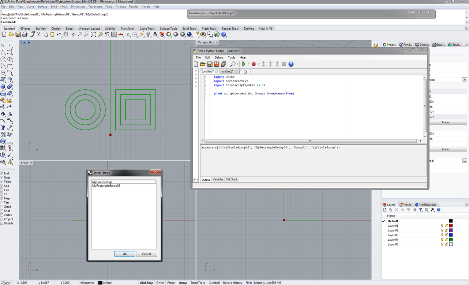This screenshot has width=469, height=285.
Task: Uncheck the Mid osnap checkbox
Action: [2, 186]
